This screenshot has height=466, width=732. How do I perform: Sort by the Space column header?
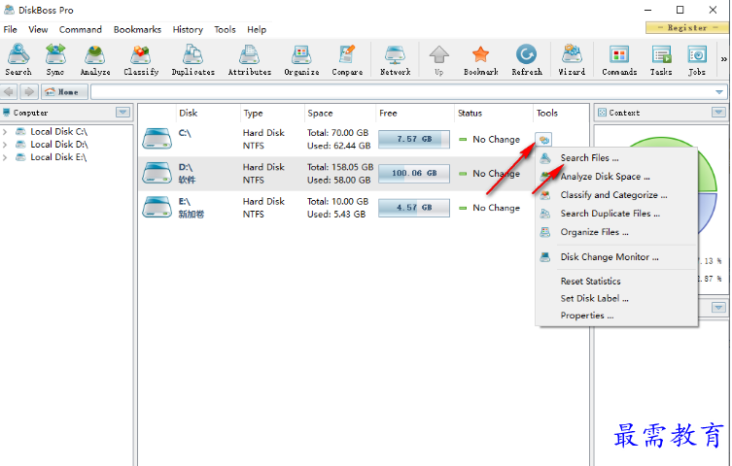click(320, 113)
